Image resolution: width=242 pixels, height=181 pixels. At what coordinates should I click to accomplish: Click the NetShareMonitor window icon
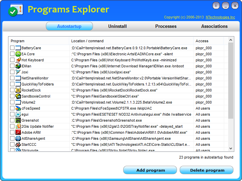(18, 78)
